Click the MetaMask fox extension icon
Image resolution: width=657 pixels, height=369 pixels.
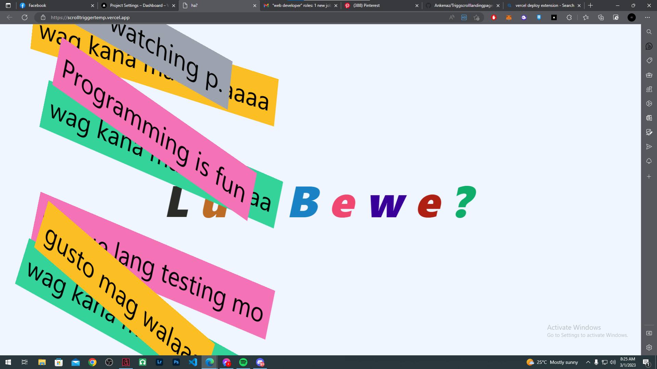pyautogui.click(x=509, y=17)
